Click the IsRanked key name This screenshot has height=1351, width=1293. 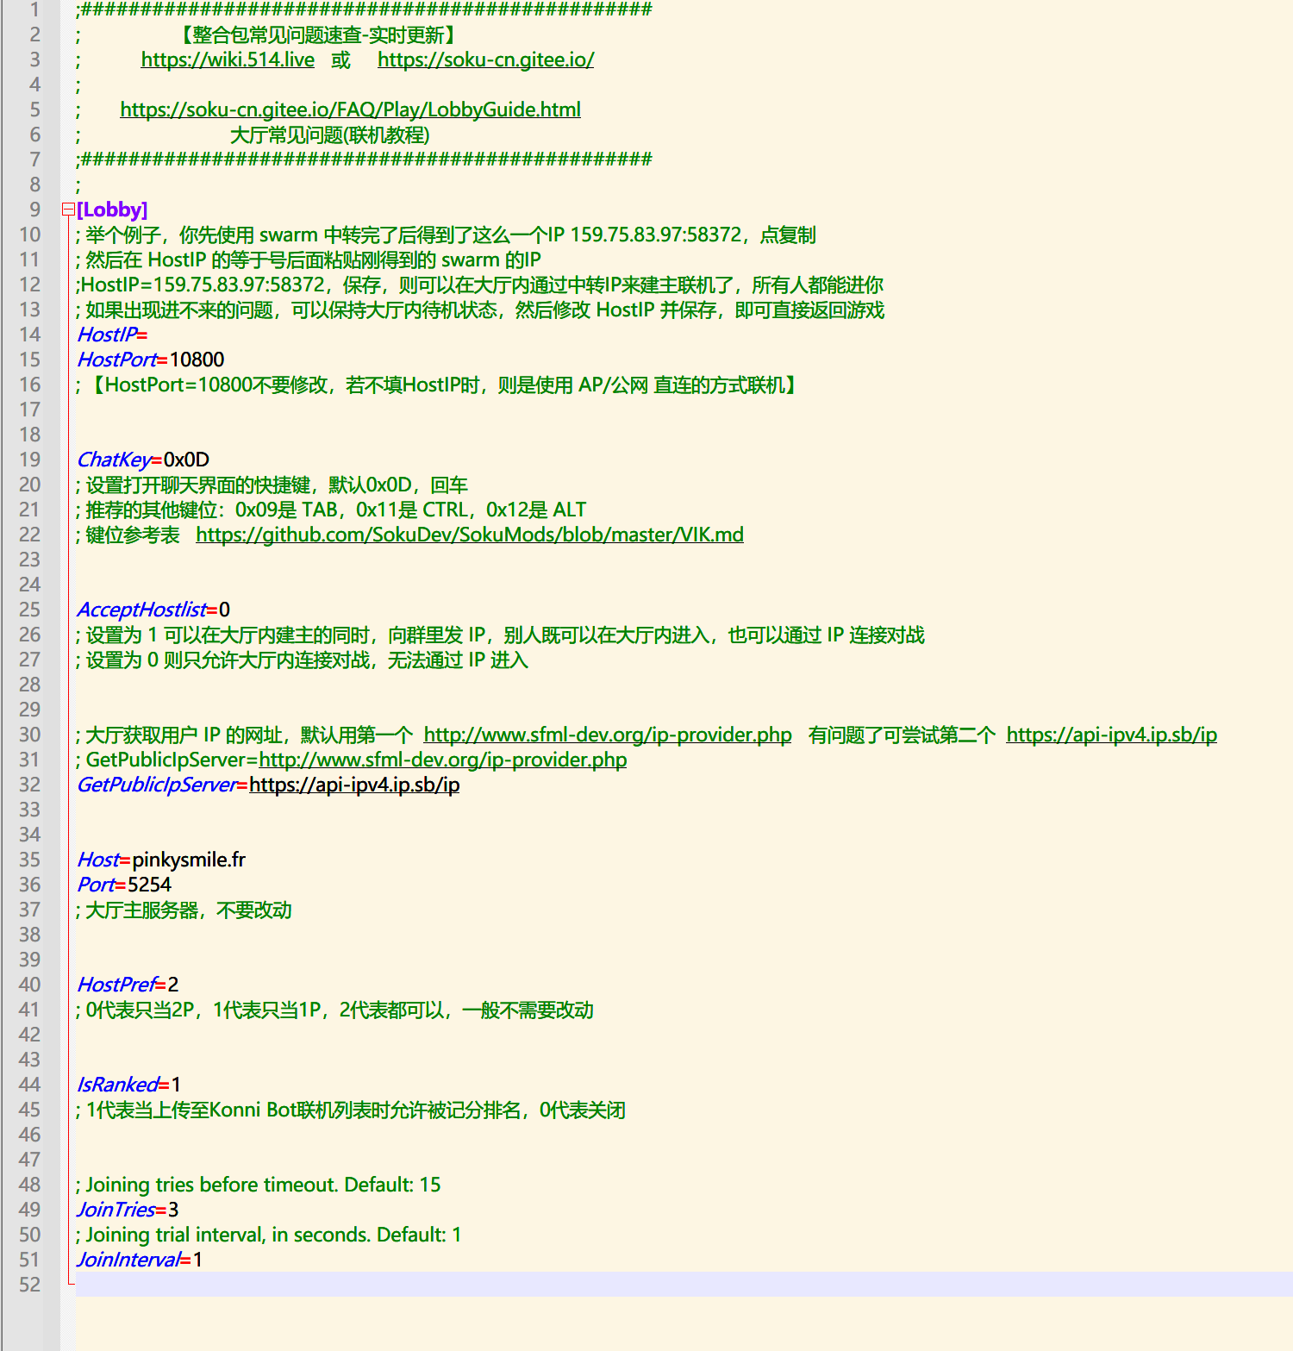point(118,1085)
